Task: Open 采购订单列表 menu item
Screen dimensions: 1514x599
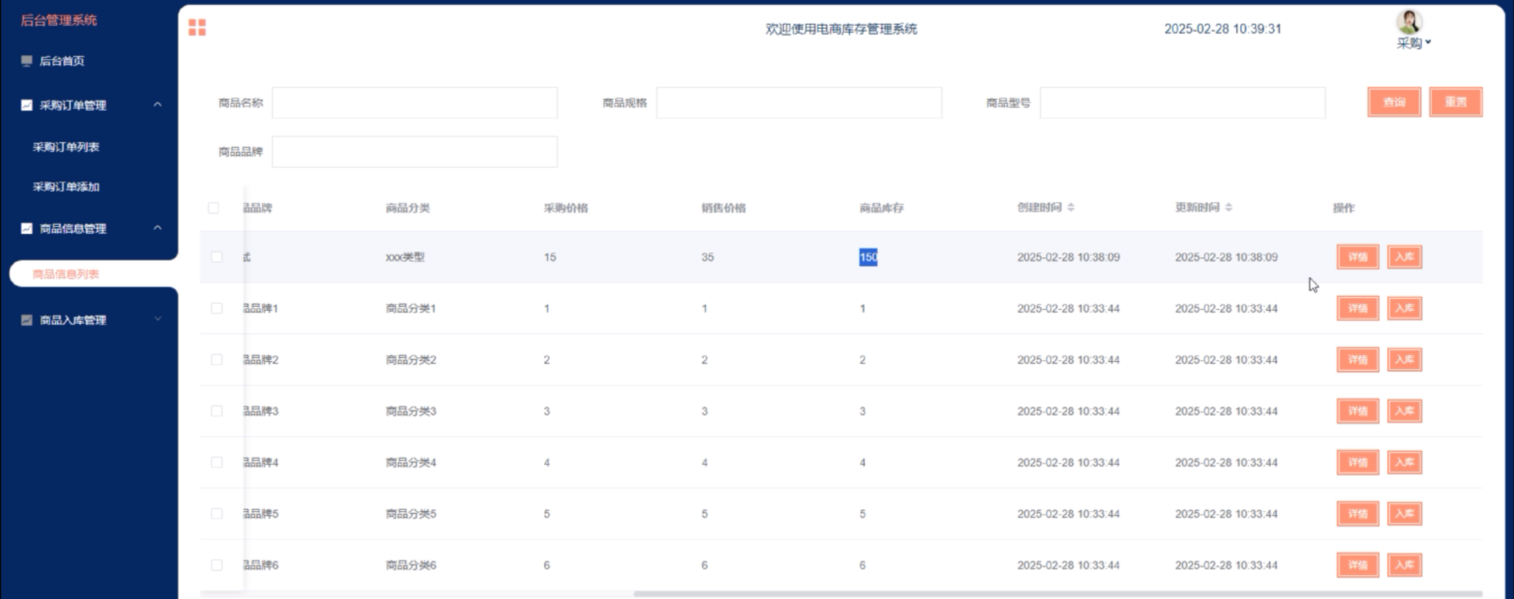Action: [66, 147]
